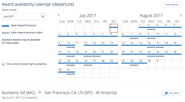Viewport: 185px width, 102px height.
Task: Choose July 10 with premium cabin availability
Action: (71, 46)
